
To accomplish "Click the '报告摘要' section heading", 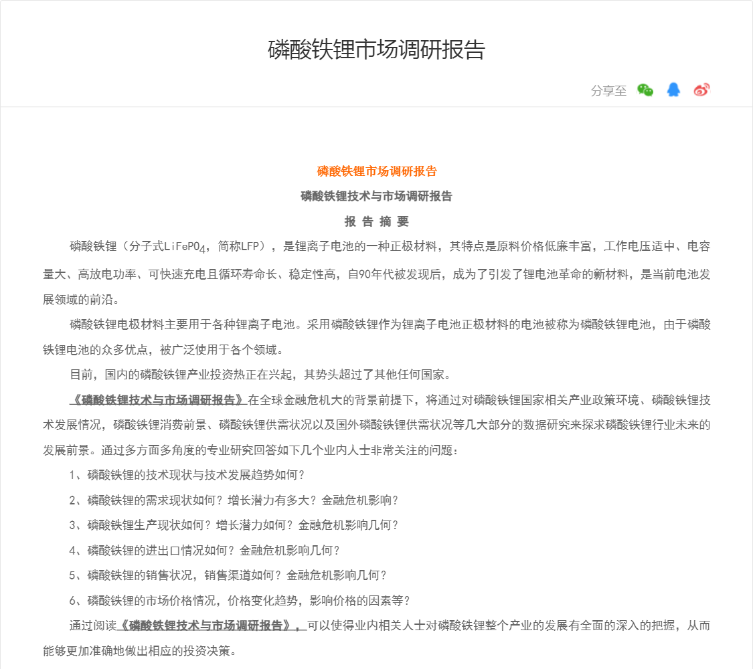I will click(x=376, y=221).
